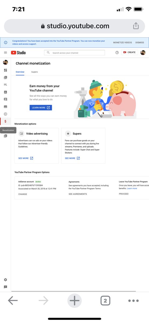Open the Audio library sidebar icon
This screenshot has height=323, width=149.
(5, 136)
